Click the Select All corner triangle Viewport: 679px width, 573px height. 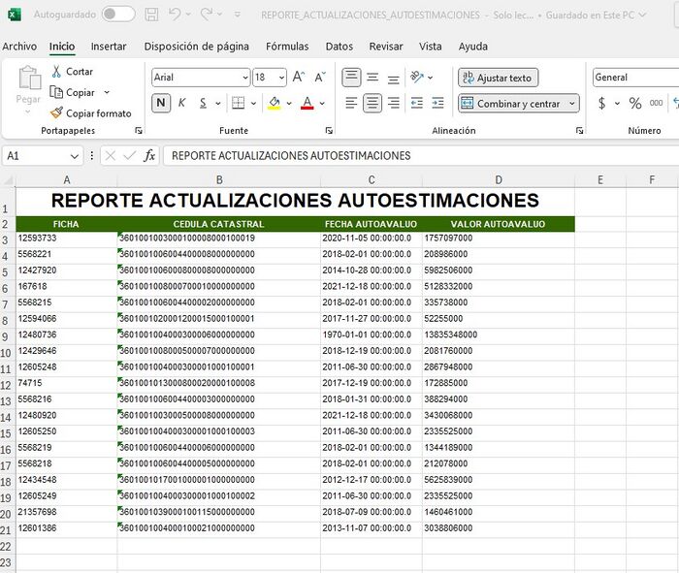8,180
